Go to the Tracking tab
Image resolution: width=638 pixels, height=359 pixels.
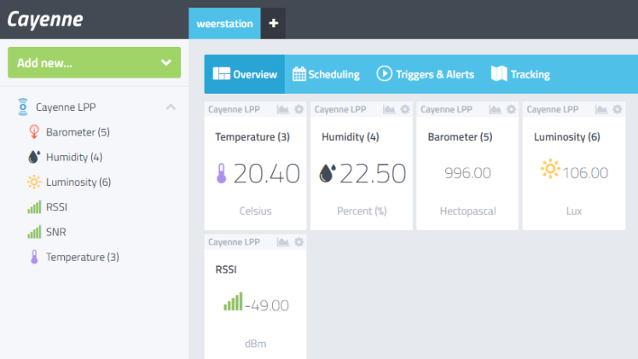point(520,74)
